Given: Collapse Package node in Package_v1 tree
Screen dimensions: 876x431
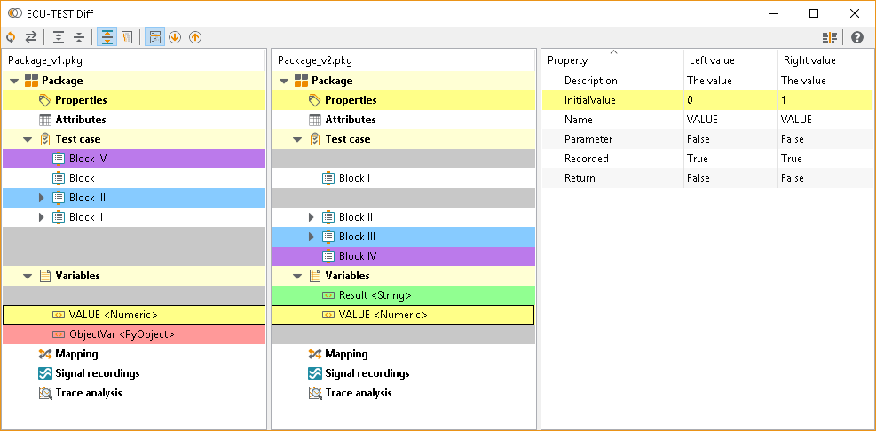Looking at the screenshot, I should (x=14, y=81).
